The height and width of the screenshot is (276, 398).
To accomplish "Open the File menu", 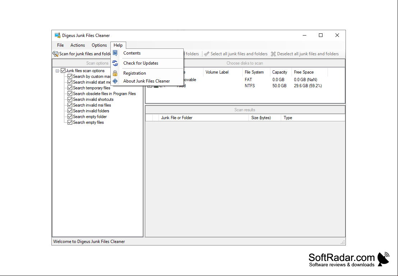I will point(60,45).
